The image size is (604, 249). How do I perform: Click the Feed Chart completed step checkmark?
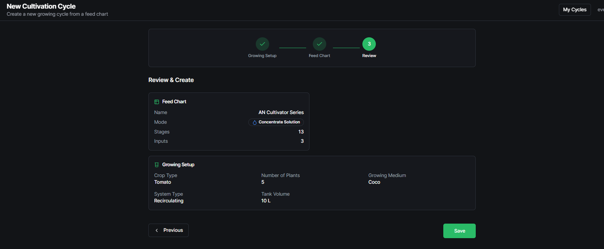click(x=319, y=44)
